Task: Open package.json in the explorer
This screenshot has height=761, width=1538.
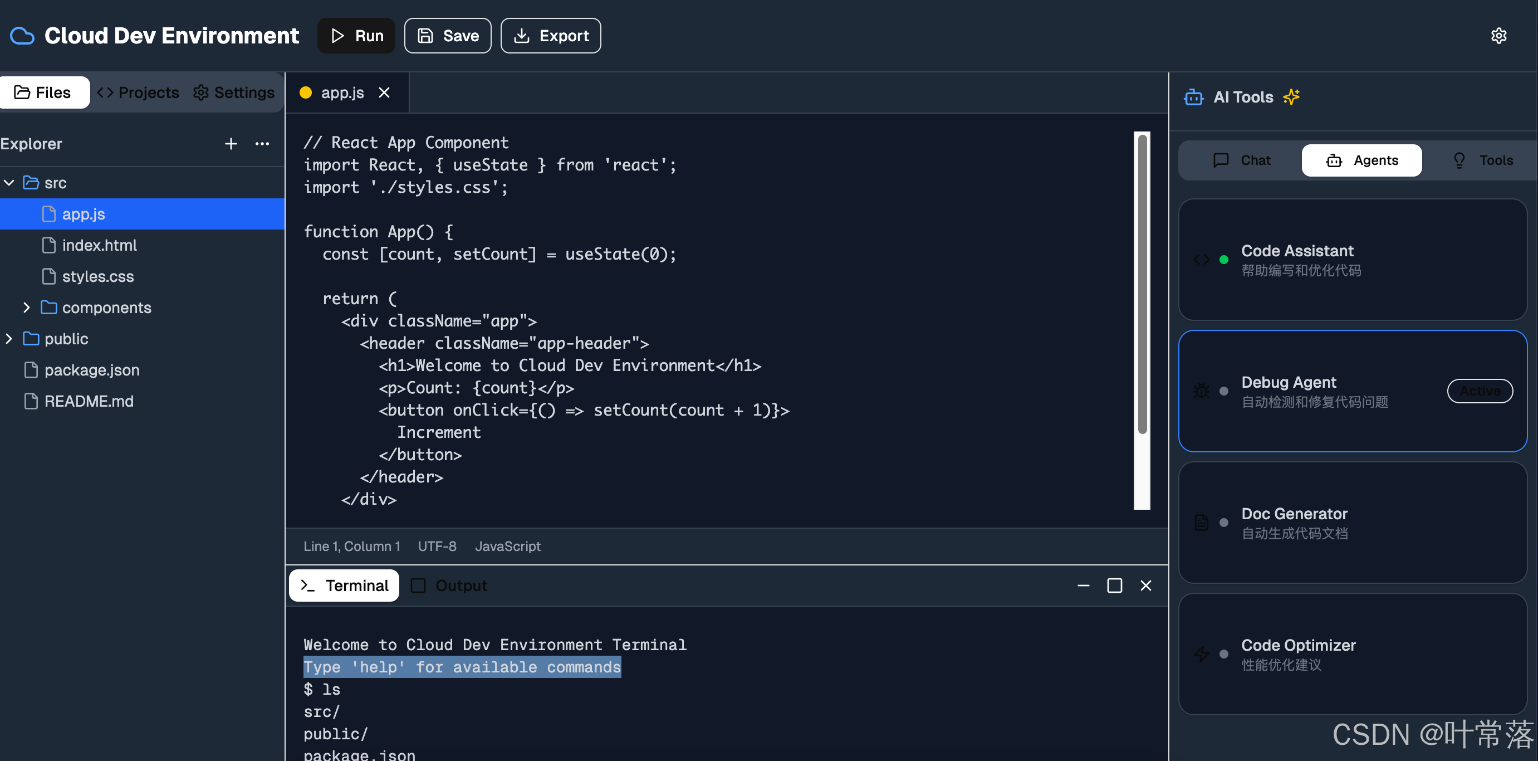Action: pyautogui.click(x=142, y=370)
